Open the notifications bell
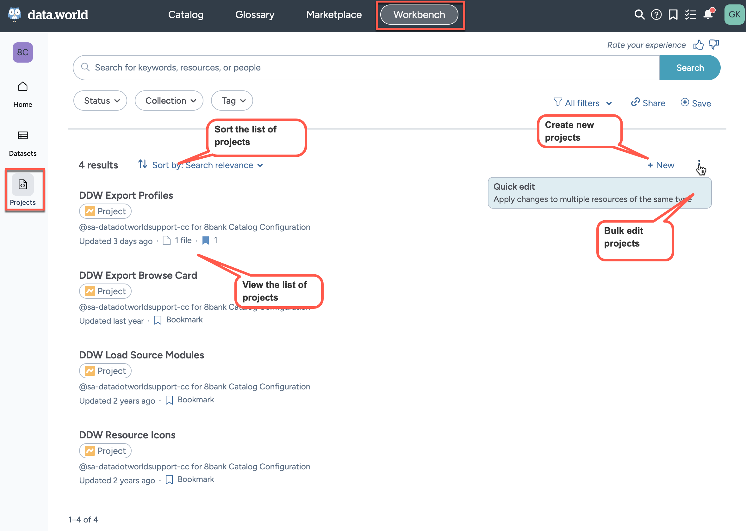The width and height of the screenshot is (746, 531). click(708, 15)
